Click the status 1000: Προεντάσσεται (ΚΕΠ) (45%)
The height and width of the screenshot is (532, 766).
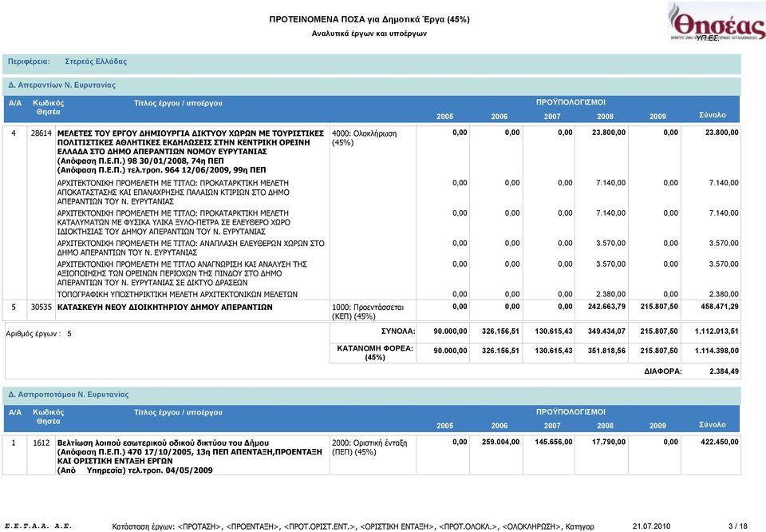pyautogui.click(x=368, y=312)
